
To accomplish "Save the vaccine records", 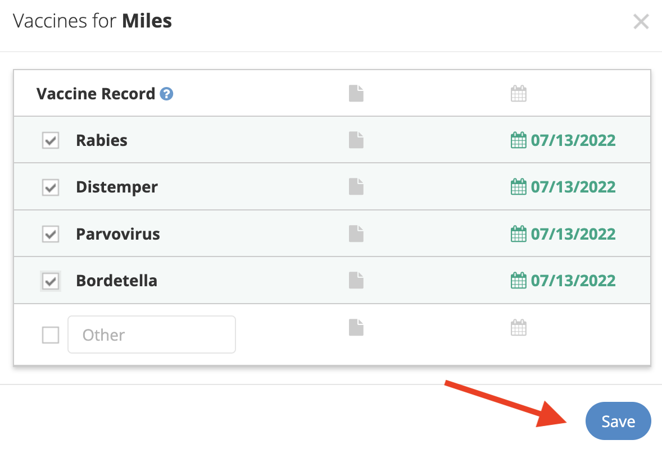I will (x=618, y=421).
